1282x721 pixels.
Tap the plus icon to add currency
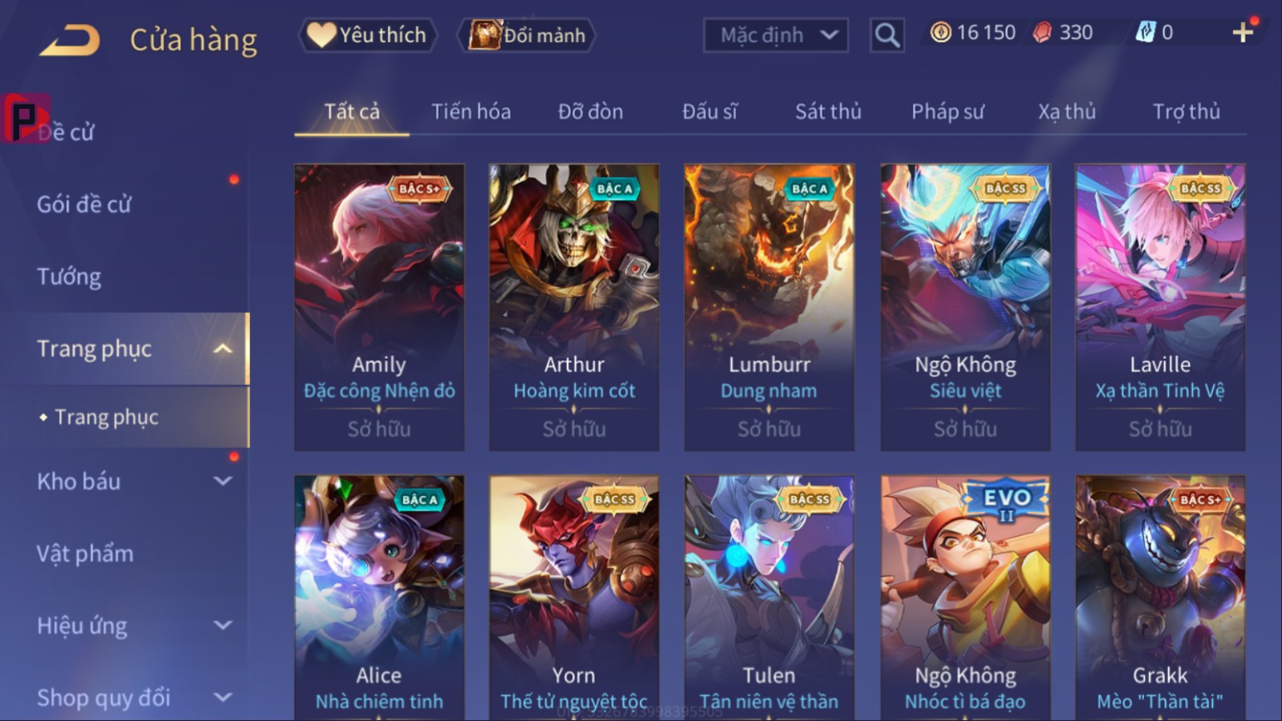pyautogui.click(x=1242, y=32)
